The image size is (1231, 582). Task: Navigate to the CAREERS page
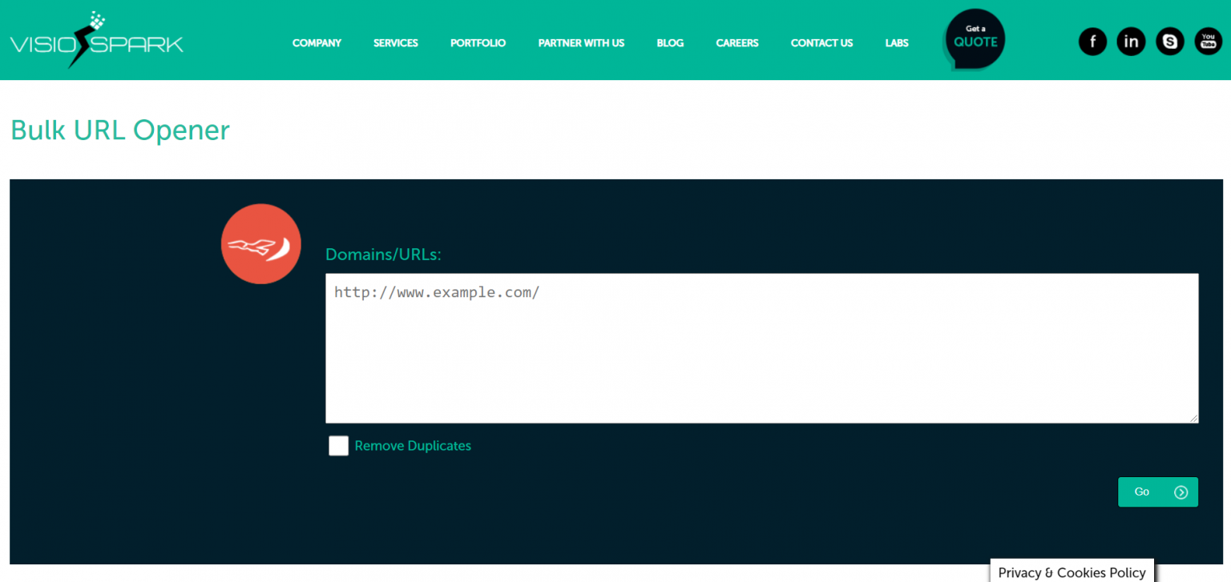737,43
